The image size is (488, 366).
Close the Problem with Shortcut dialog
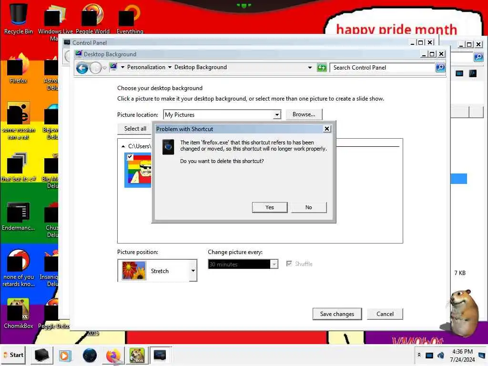click(x=327, y=129)
